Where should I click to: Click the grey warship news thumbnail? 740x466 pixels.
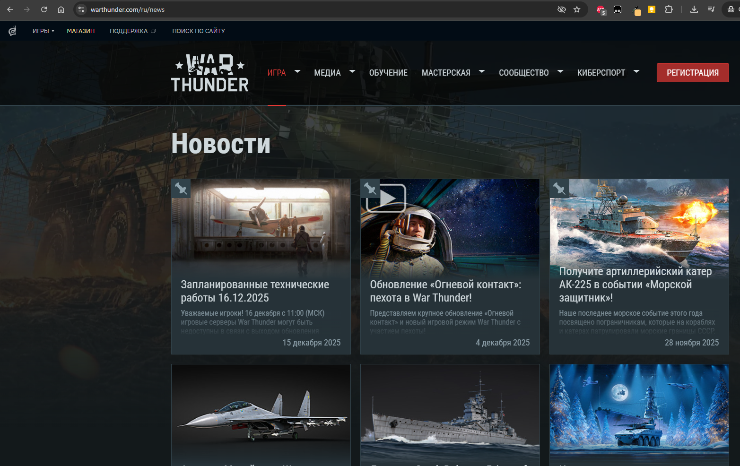coord(450,414)
